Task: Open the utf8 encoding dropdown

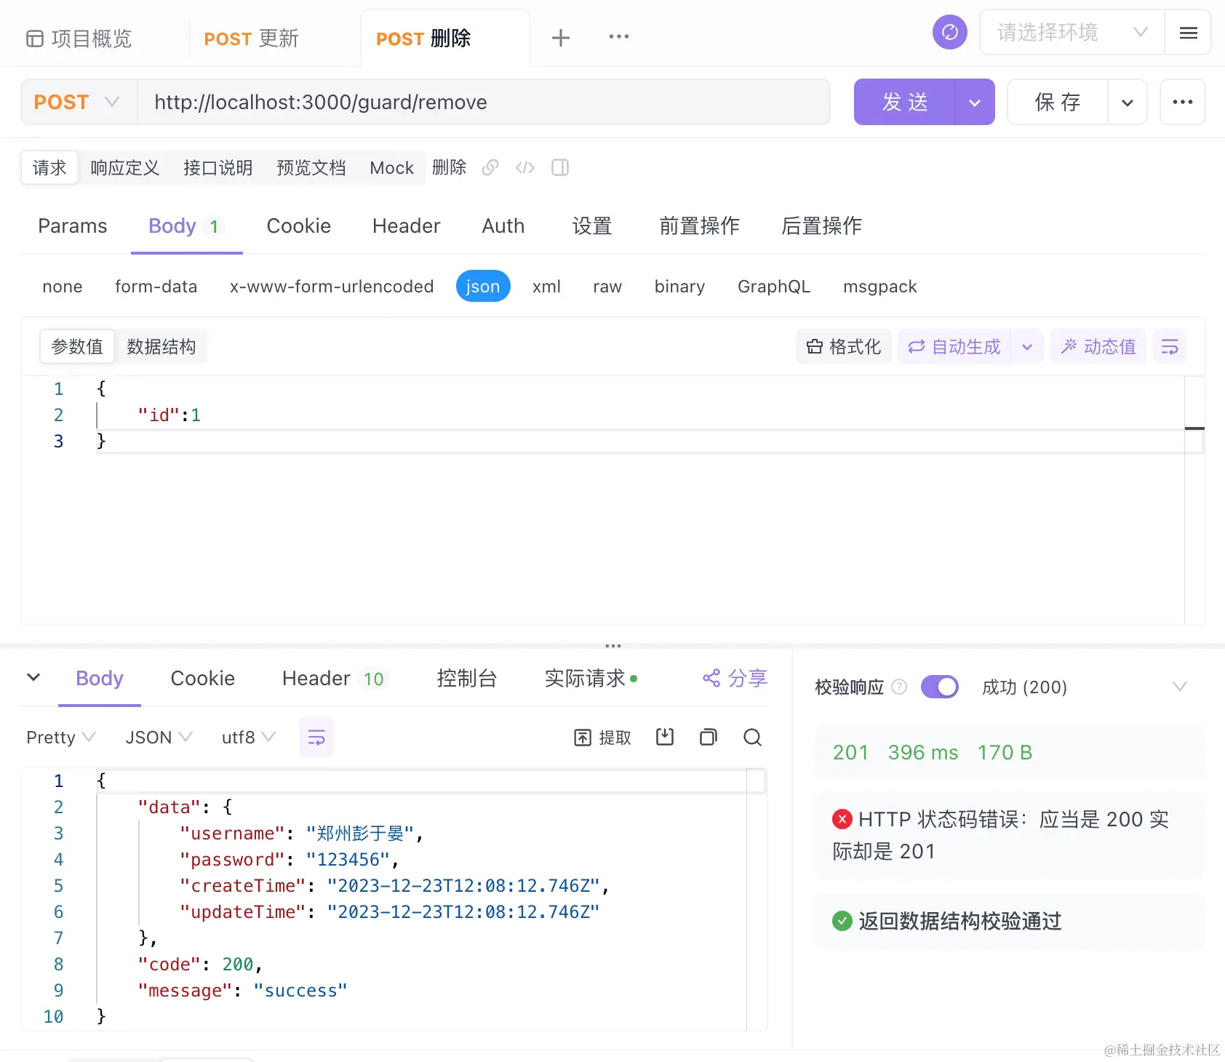Action: [248, 738]
